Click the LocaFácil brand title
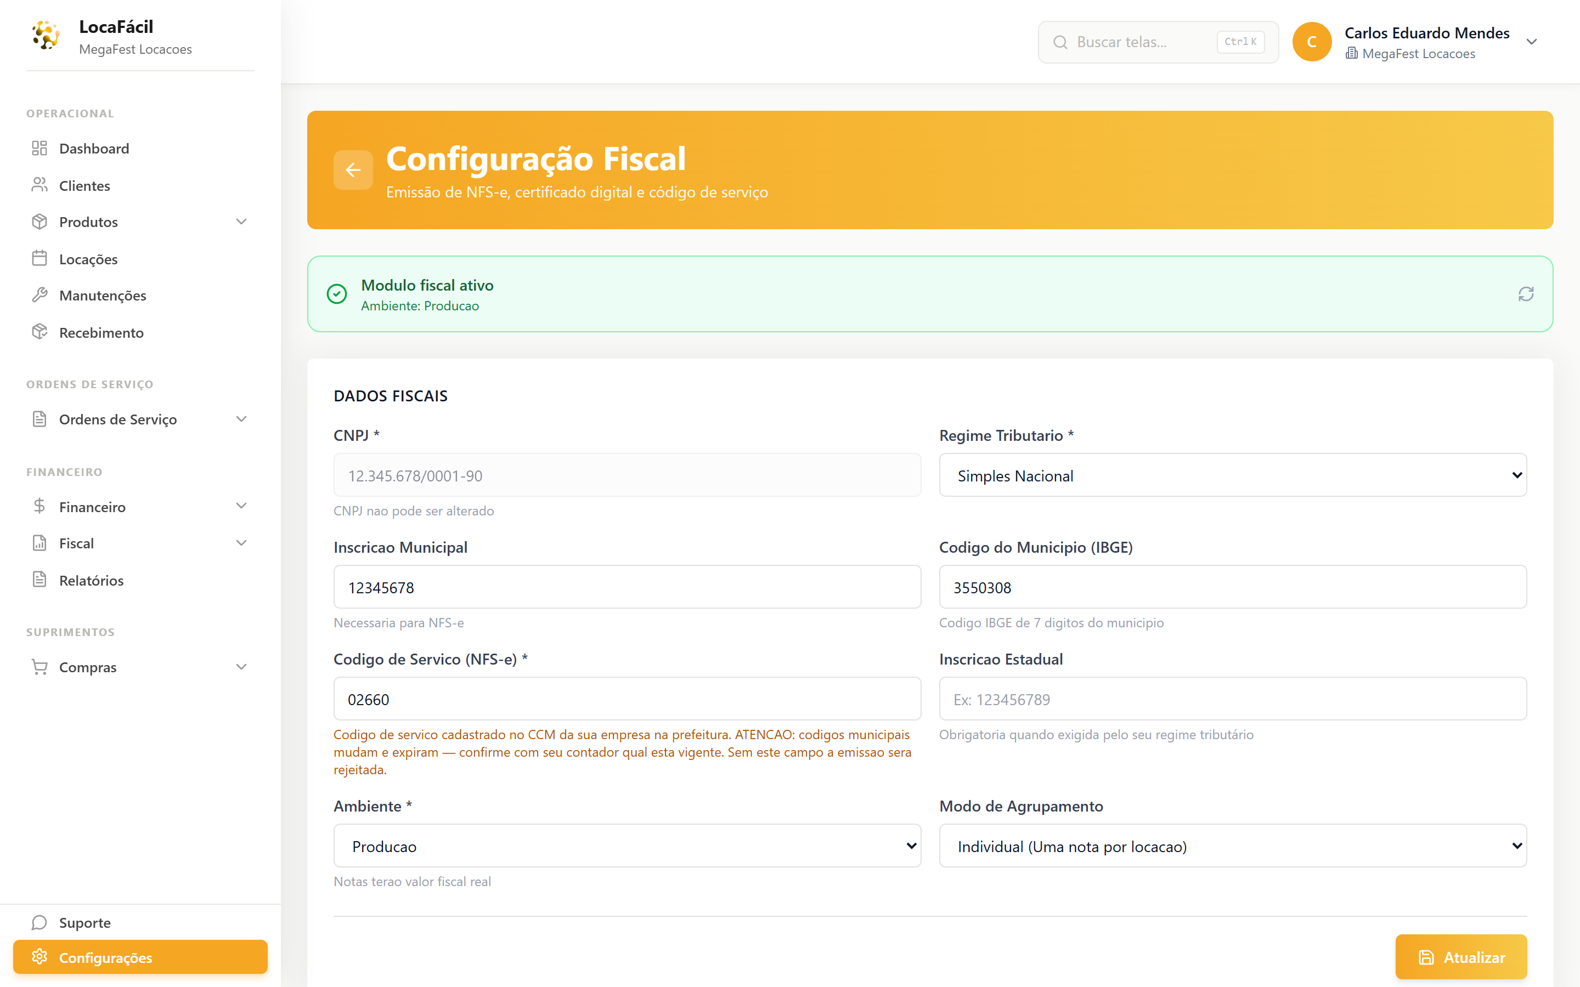The image size is (1580, 987). pos(116,27)
